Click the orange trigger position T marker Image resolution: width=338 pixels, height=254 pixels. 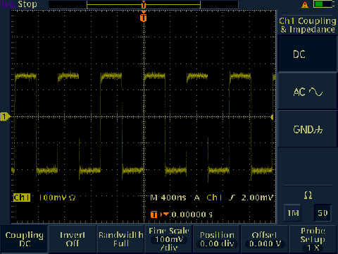tap(144, 18)
